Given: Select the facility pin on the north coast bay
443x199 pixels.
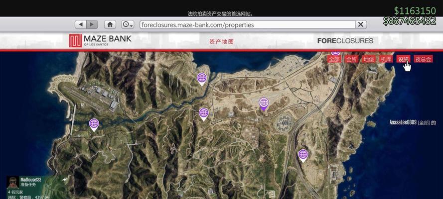Looking at the screenshot, I should pos(202,79).
